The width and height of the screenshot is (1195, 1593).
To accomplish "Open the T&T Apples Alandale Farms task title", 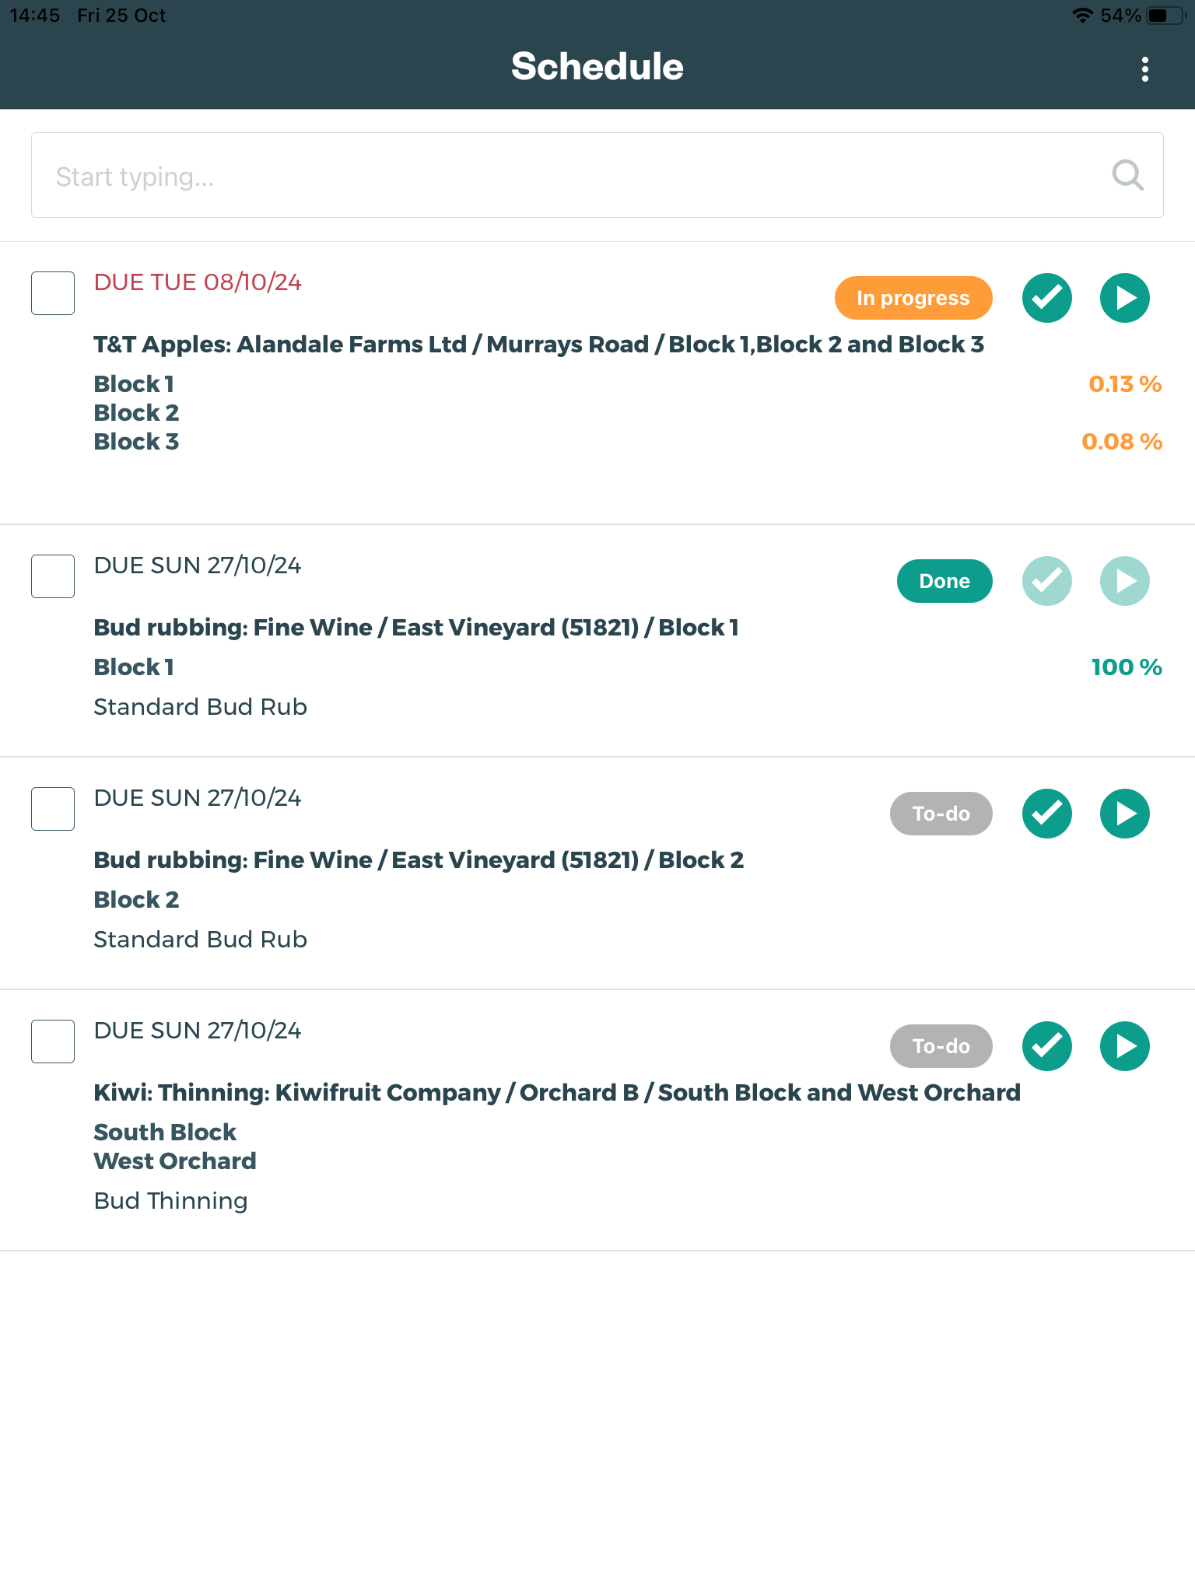I will 538,345.
